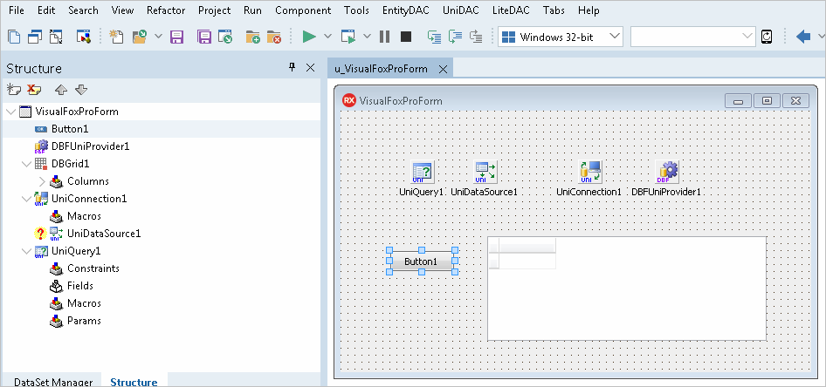Toggle between form and unit view

(x=56, y=37)
